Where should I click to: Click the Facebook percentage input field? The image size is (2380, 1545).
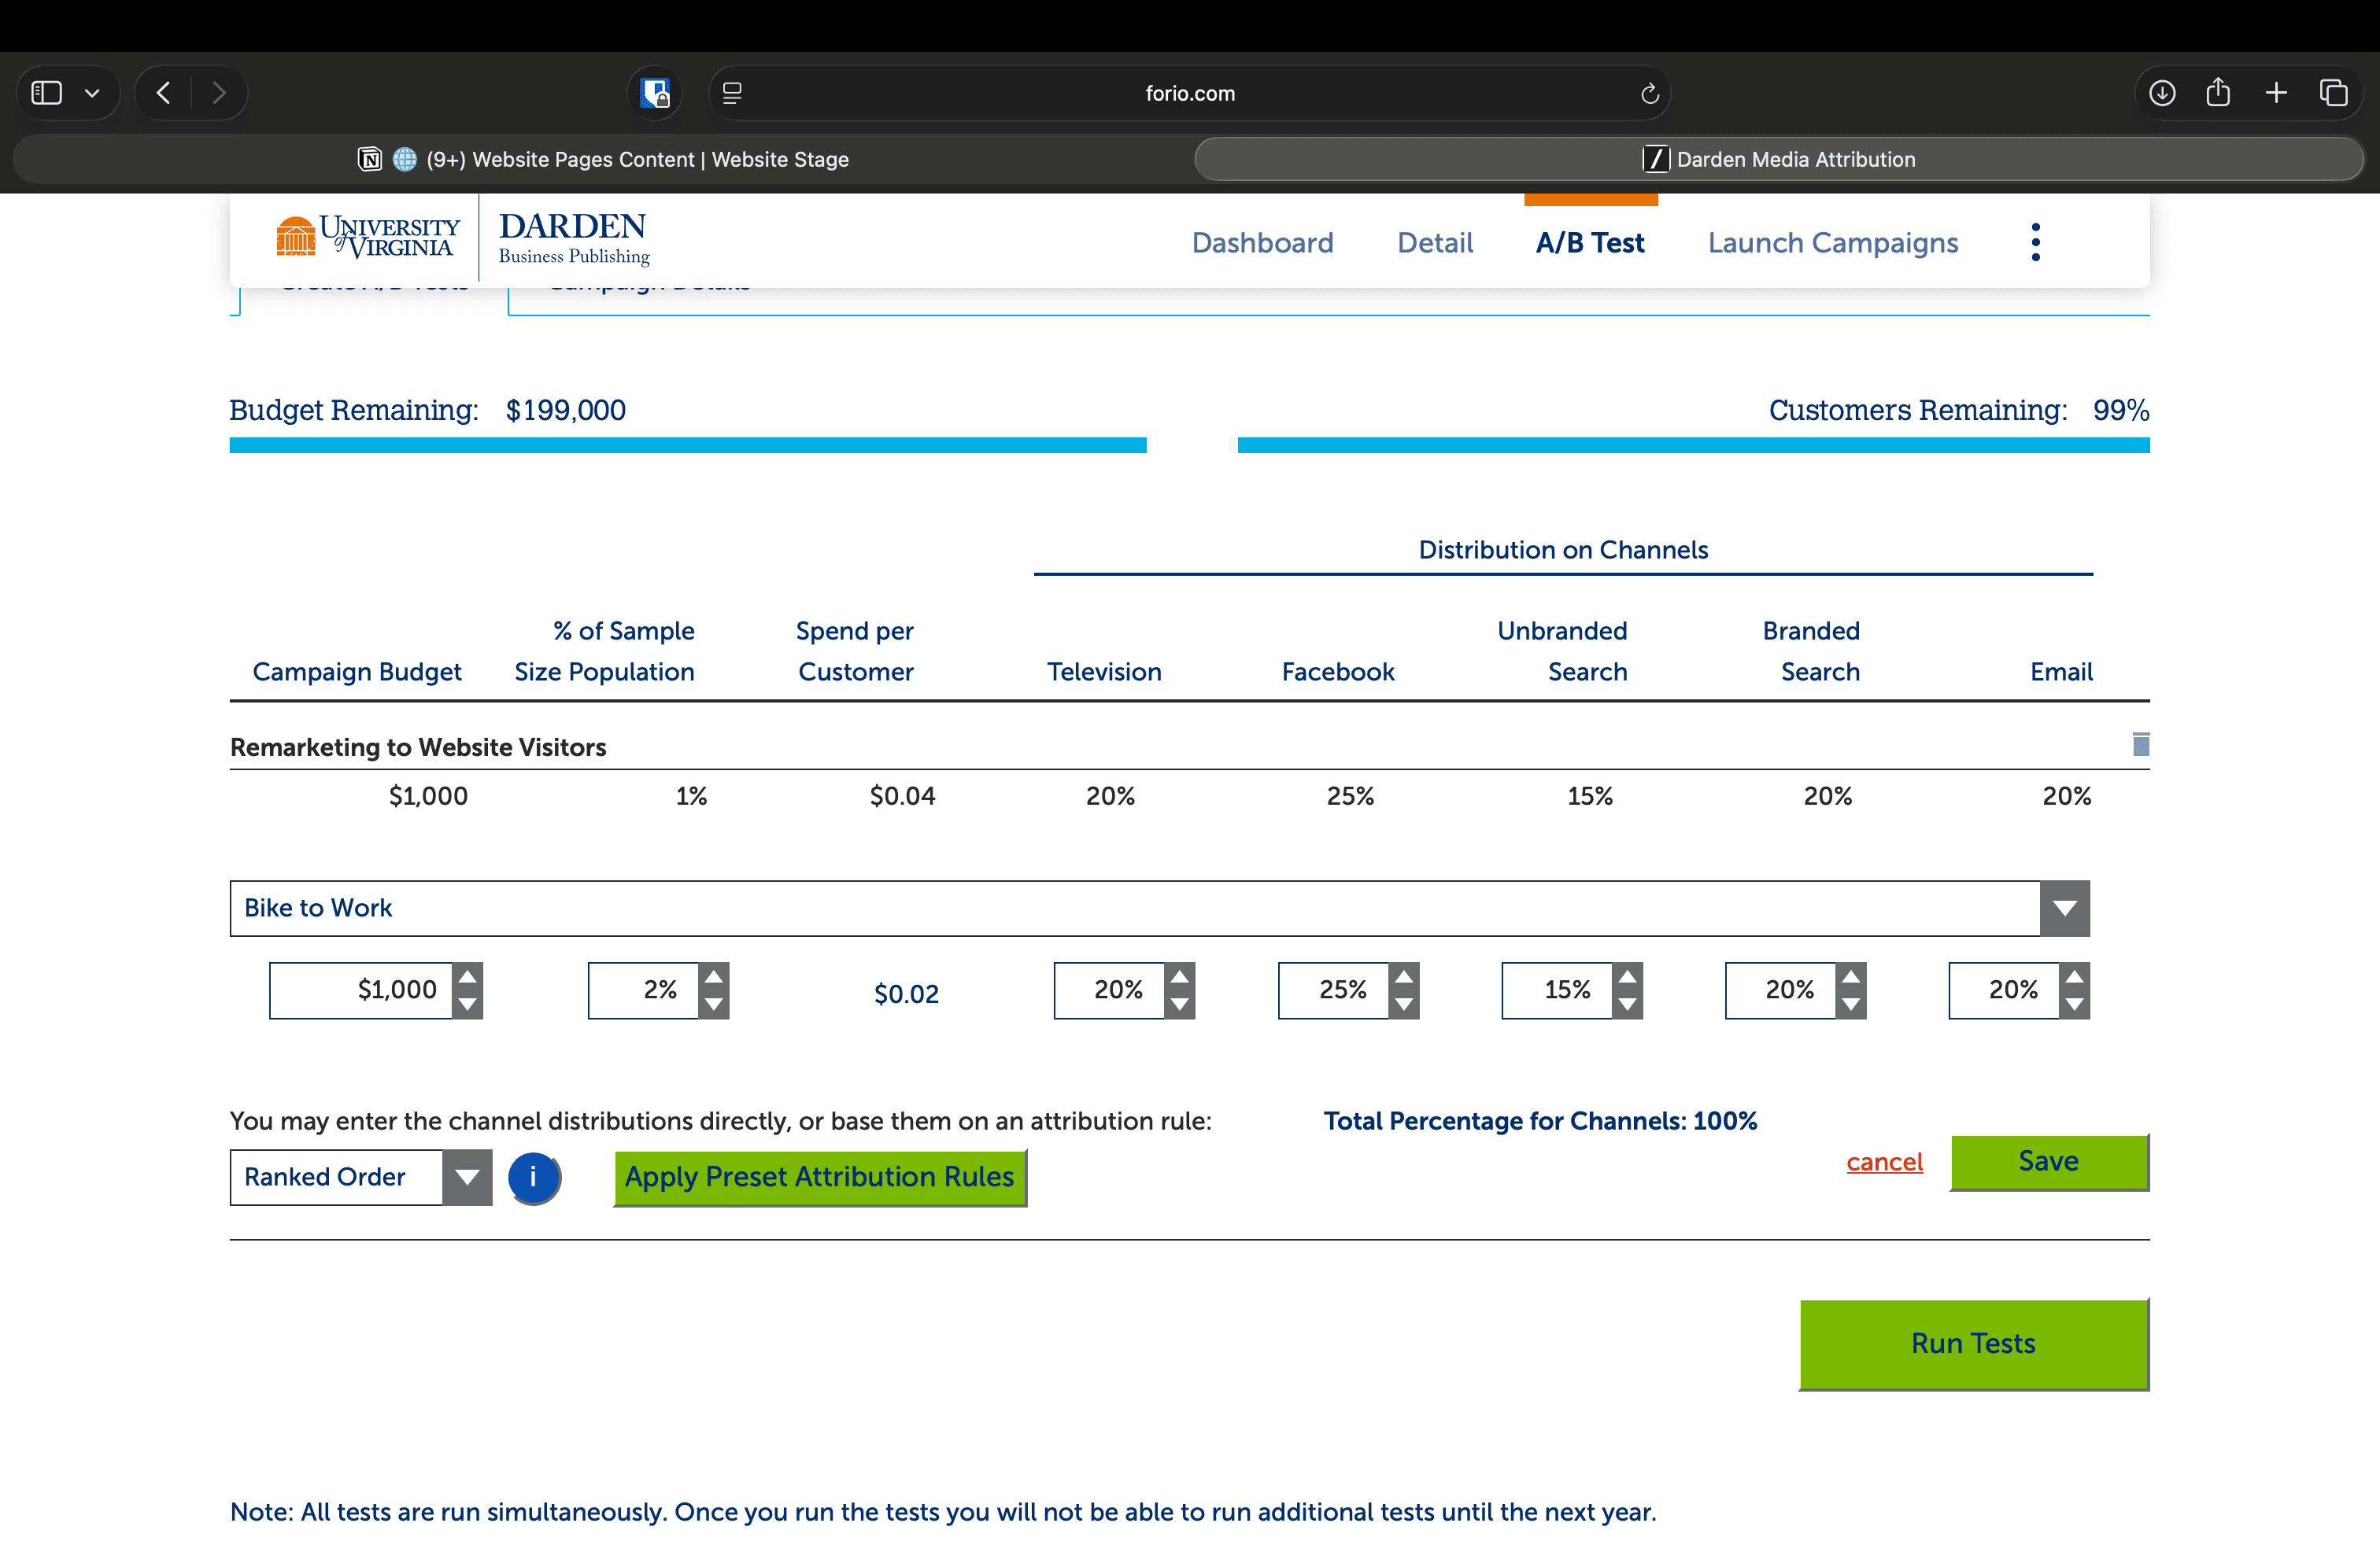[x=1334, y=990]
